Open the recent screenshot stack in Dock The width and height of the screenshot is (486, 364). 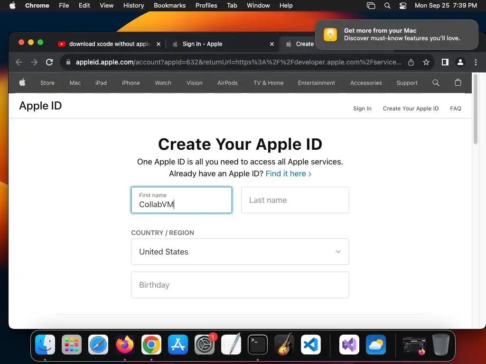coord(414,345)
